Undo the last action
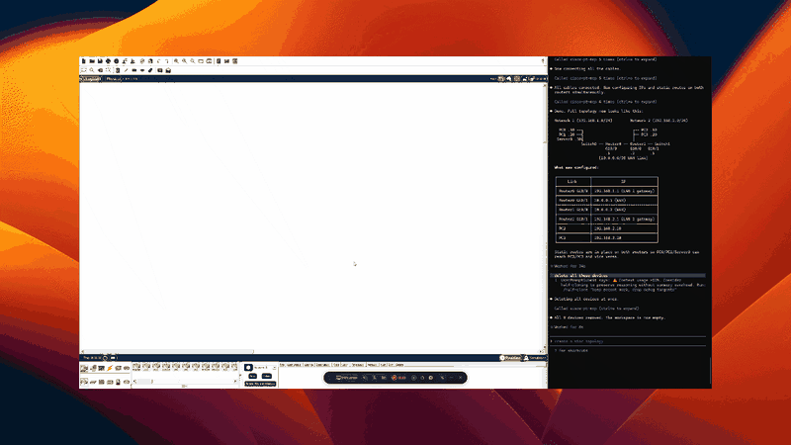Screen dimensions: 791x445 pyautogui.click(x=158, y=61)
